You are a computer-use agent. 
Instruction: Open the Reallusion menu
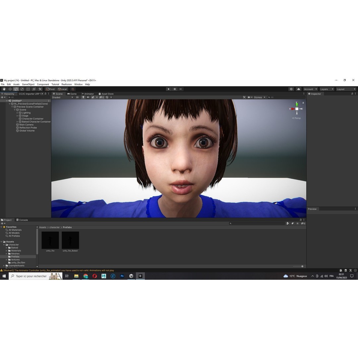pos(66,84)
